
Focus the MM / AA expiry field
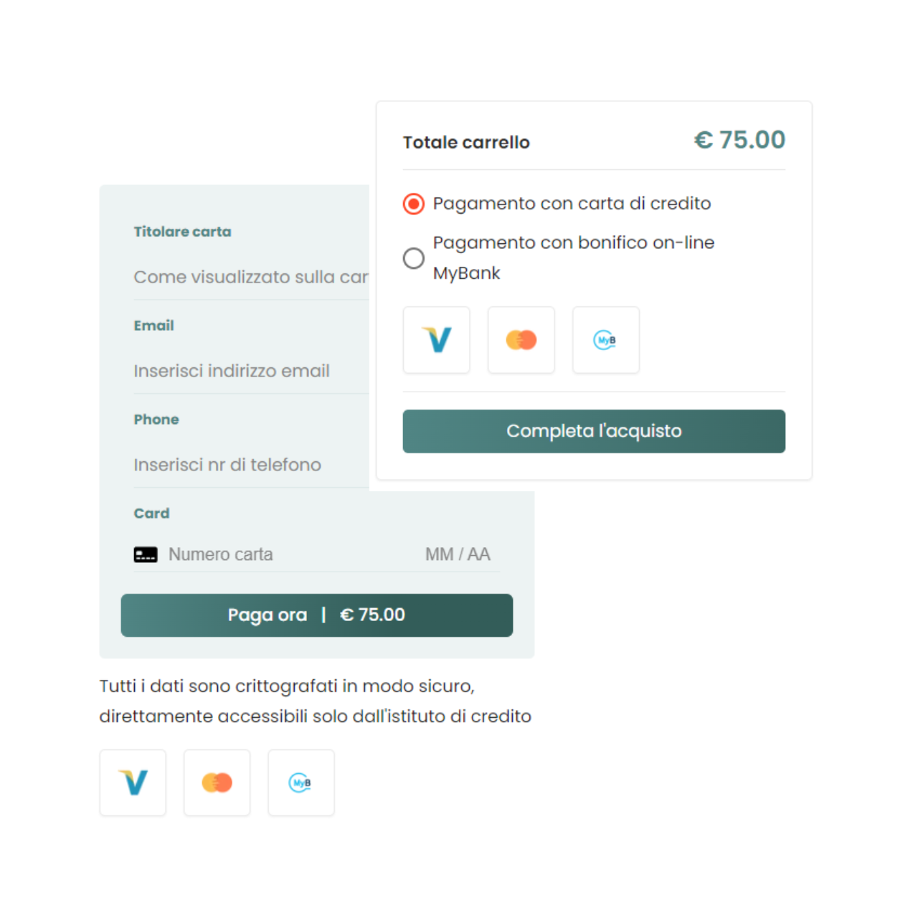(x=458, y=554)
